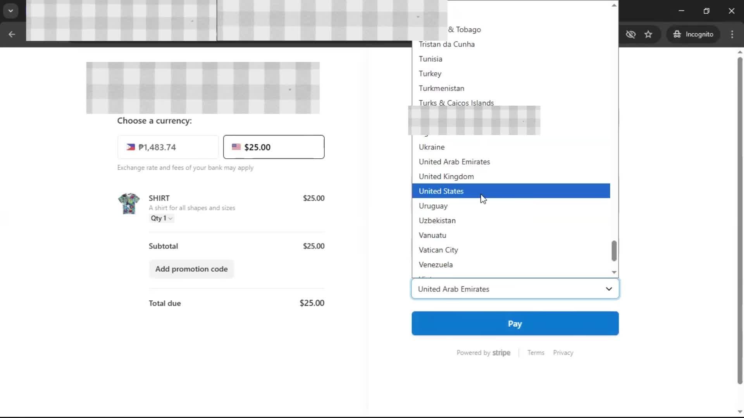Click the SHIRT product thumbnail
Image resolution: width=744 pixels, height=418 pixels.
tap(129, 204)
